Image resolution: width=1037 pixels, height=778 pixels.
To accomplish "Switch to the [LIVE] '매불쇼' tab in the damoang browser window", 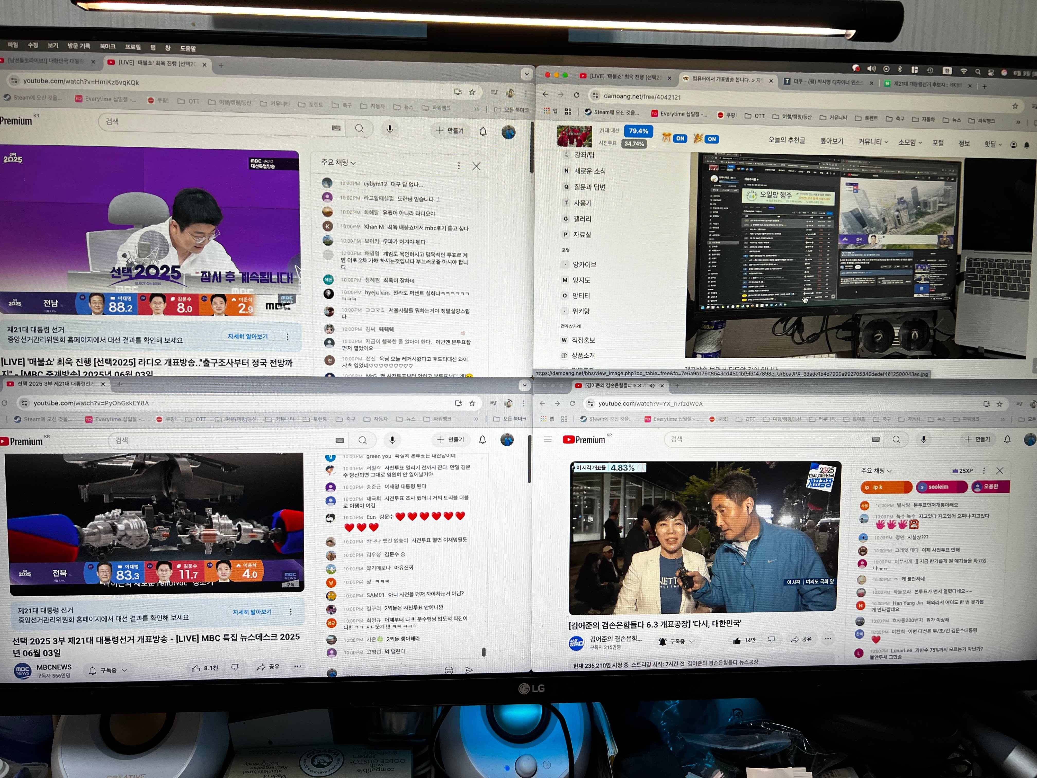I will point(625,76).
